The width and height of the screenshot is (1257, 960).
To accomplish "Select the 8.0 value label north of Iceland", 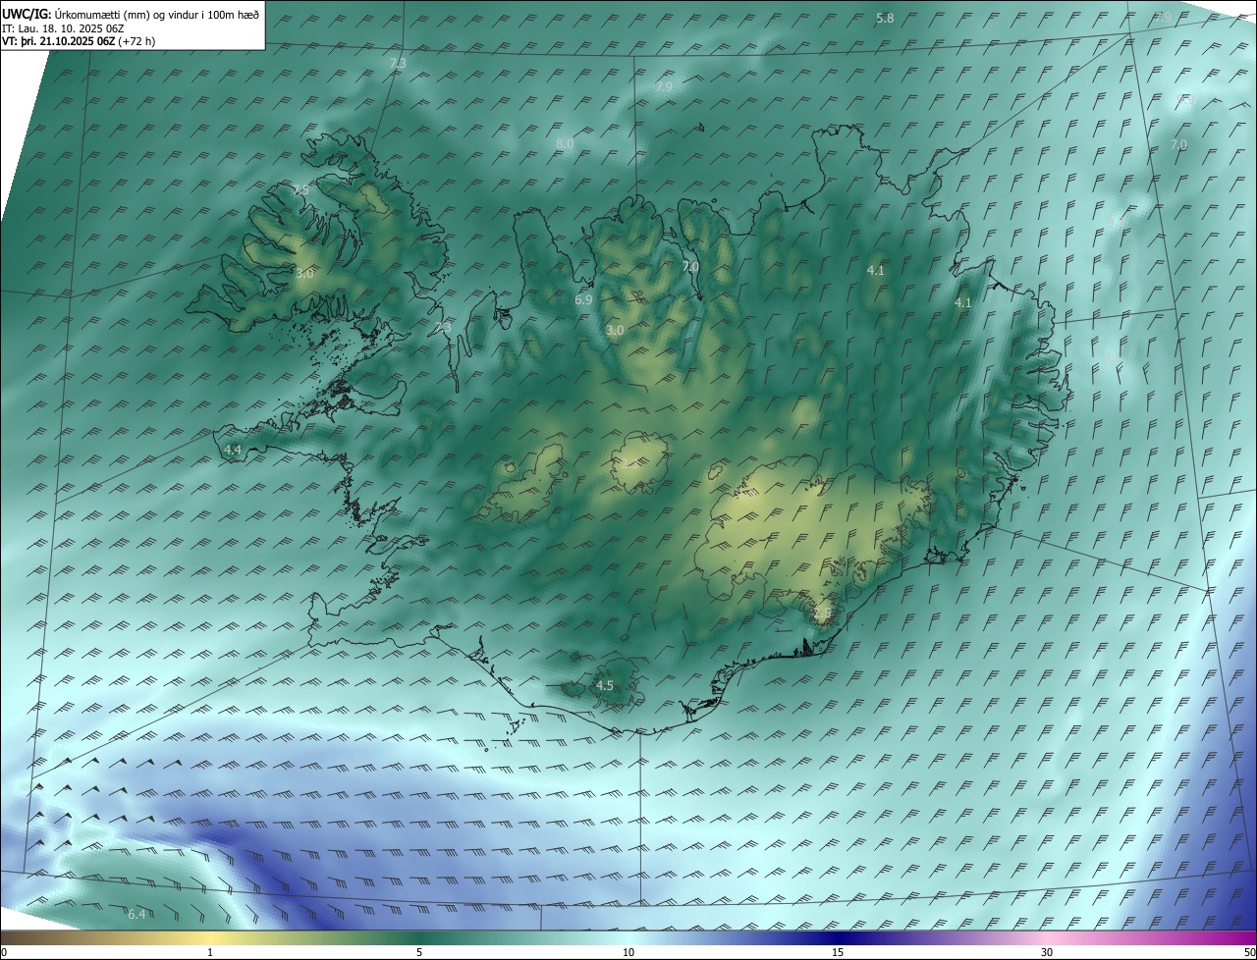I will 565,143.
